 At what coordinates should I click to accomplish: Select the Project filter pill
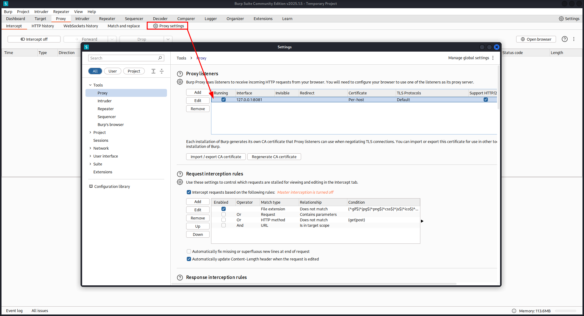[x=134, y=71]
